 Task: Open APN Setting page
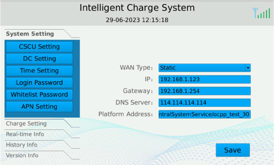tap(39, 107)
